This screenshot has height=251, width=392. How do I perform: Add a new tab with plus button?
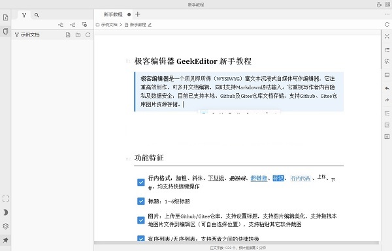tap(137, 14)
